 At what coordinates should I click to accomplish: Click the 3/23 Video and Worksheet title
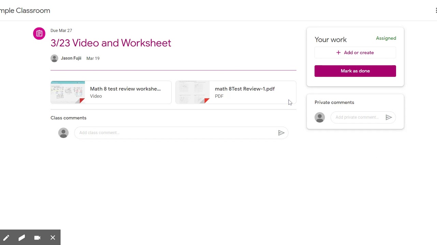[x=111, y=43]
